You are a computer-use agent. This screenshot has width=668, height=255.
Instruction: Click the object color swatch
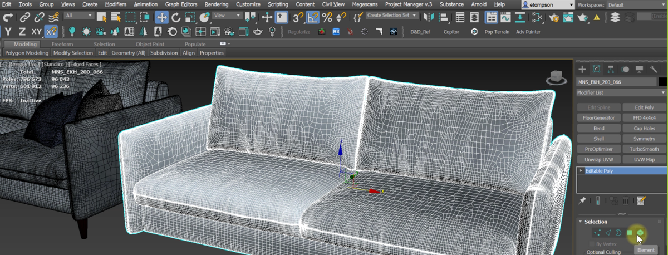tap(662, 82)
